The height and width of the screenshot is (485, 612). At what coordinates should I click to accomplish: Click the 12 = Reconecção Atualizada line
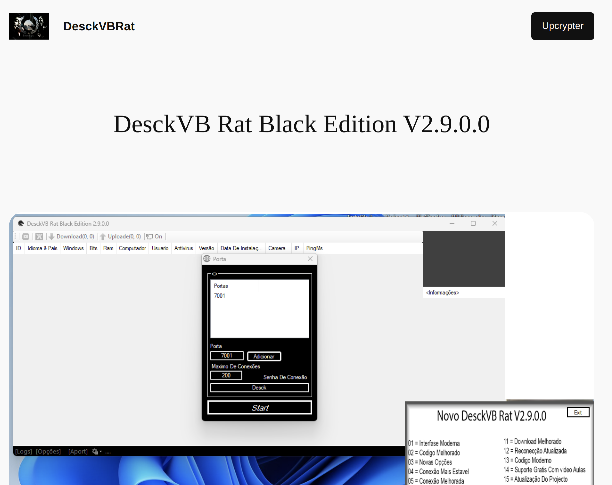click(x=535, y=451)
